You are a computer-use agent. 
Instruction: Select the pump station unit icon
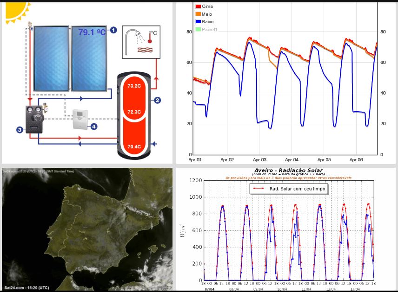35,119
